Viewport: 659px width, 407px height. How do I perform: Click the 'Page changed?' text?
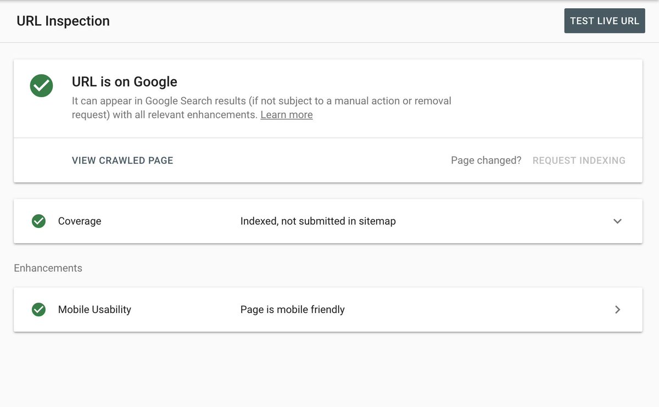(486, 160)
